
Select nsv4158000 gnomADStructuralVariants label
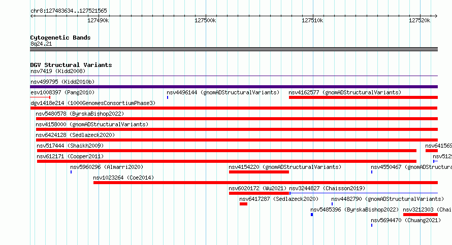point(92,124)
